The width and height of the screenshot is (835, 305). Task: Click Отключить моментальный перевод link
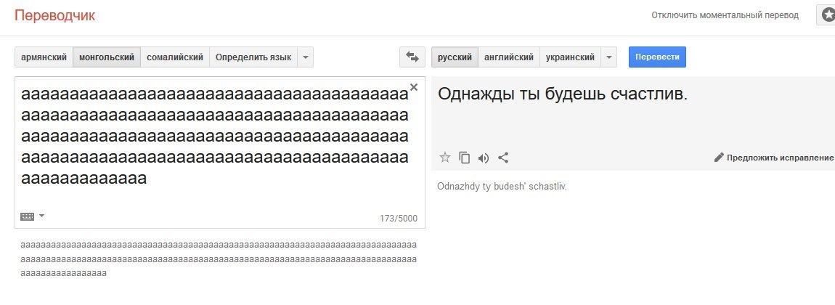point(725,15)
